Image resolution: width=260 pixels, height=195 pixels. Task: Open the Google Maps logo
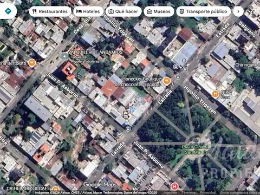[x=100, y=185]
